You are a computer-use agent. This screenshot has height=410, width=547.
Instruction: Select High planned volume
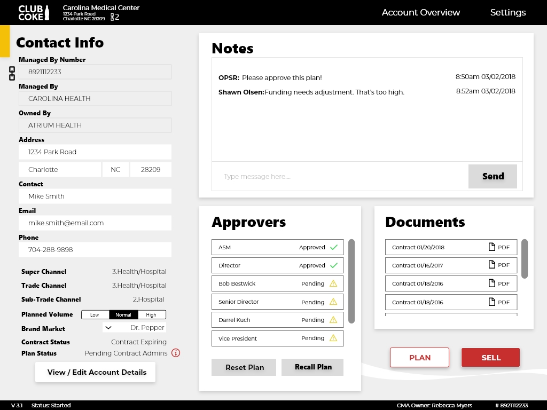tap(151, 314)
